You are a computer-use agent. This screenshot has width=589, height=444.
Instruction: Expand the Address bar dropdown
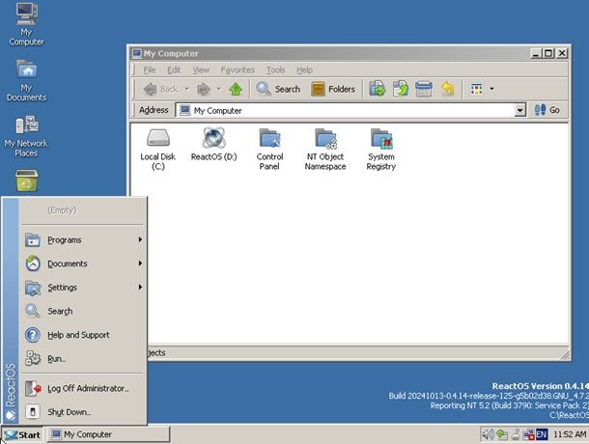519,110
